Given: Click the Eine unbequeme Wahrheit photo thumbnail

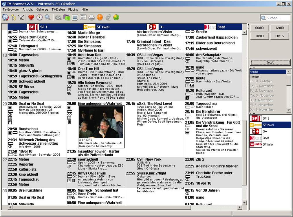Looking at the screenshot, I should (x=101, y=122).
